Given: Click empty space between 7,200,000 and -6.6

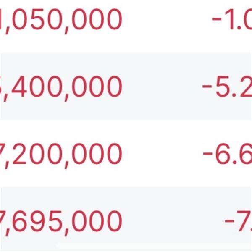Looking at the screenshot, I should (x=162, y=154).
